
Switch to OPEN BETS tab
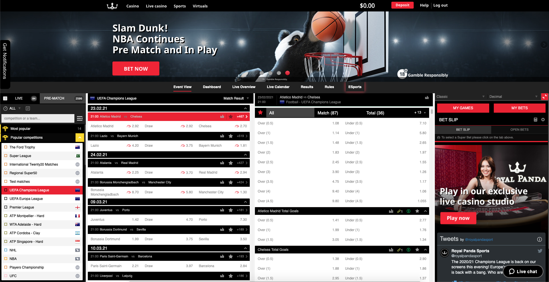pyautogui.click(x=519, y=130)
